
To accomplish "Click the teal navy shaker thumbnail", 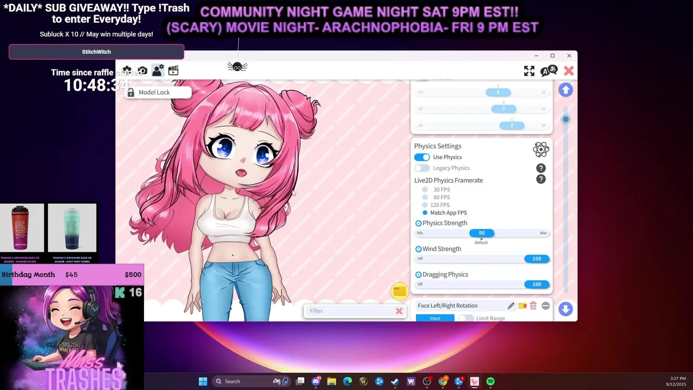I will pos(72,228).
